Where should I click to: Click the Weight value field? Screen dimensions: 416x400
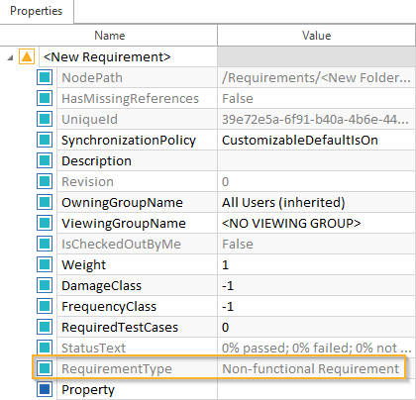pos(316,264)
